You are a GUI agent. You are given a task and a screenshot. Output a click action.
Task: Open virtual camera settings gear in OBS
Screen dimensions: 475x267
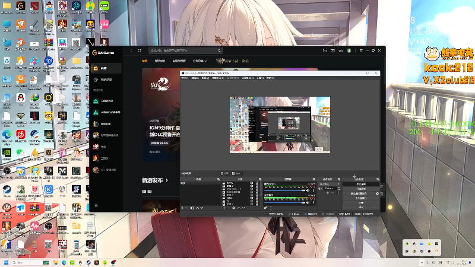click(377, 193)
